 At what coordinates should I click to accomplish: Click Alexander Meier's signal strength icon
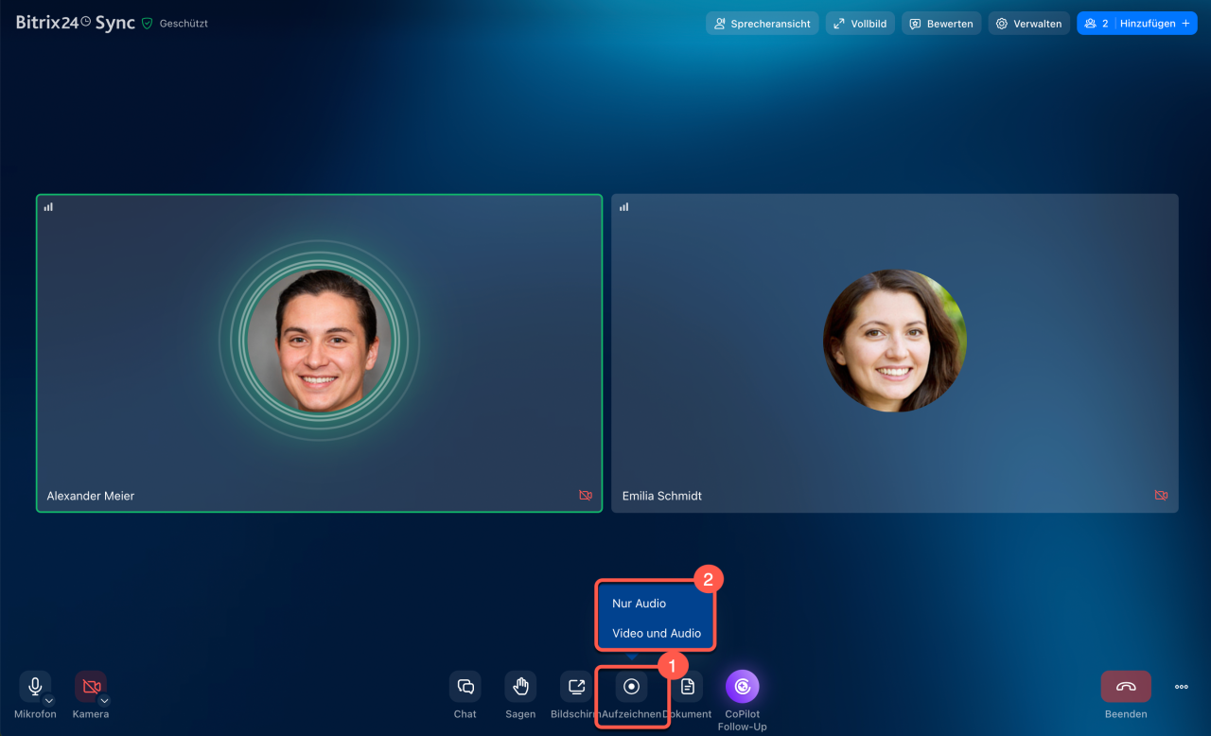48,206
